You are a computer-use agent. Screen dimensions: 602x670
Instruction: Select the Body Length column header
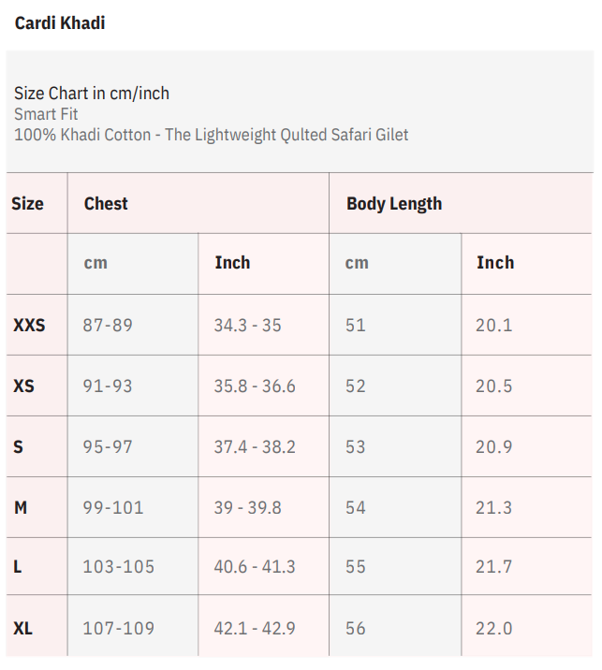pyautogui.click(x=394, y=204)
